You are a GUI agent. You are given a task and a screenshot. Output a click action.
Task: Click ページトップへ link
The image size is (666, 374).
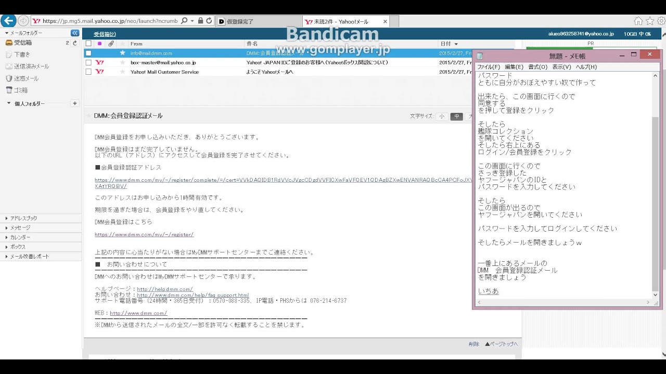502,344
